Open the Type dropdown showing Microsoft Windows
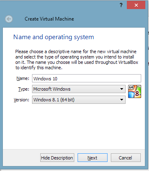Image resolution: width=149 pixels, height=171 pixels. click(x=79, y=89)
